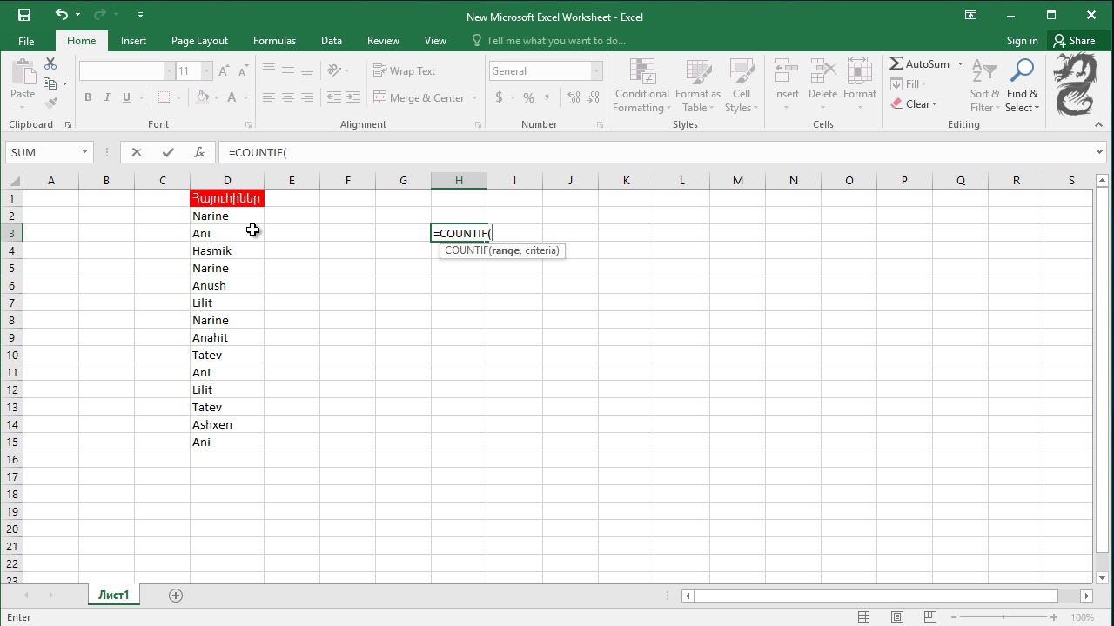Apply Percent Style format
This screenshot has height=626, width=1114.
pos(528,98)
